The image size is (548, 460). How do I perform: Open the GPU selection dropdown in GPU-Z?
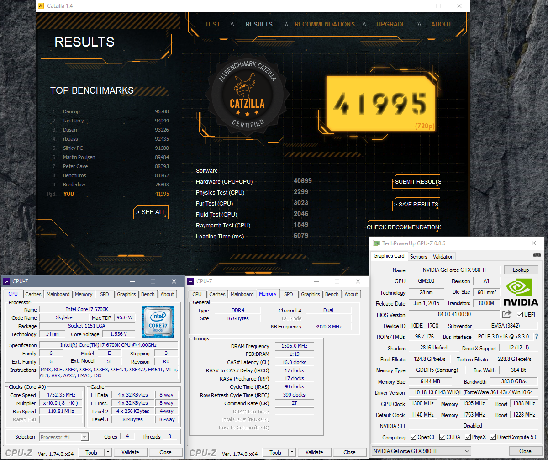[421, 451]
